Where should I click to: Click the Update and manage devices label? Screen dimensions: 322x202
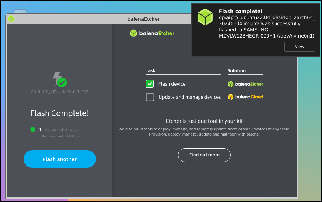tap(190, 97)
